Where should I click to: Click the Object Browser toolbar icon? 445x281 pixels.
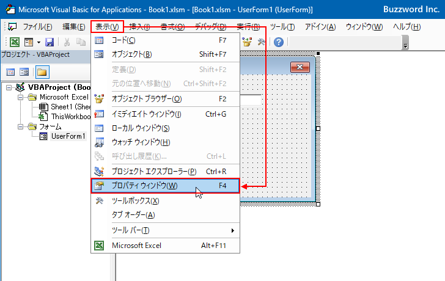[247, 42]
